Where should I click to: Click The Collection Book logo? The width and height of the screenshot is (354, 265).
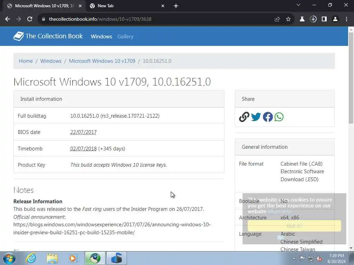click(18, 36)
